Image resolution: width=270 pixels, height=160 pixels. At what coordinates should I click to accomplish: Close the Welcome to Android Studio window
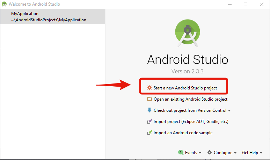click(262, 4)
